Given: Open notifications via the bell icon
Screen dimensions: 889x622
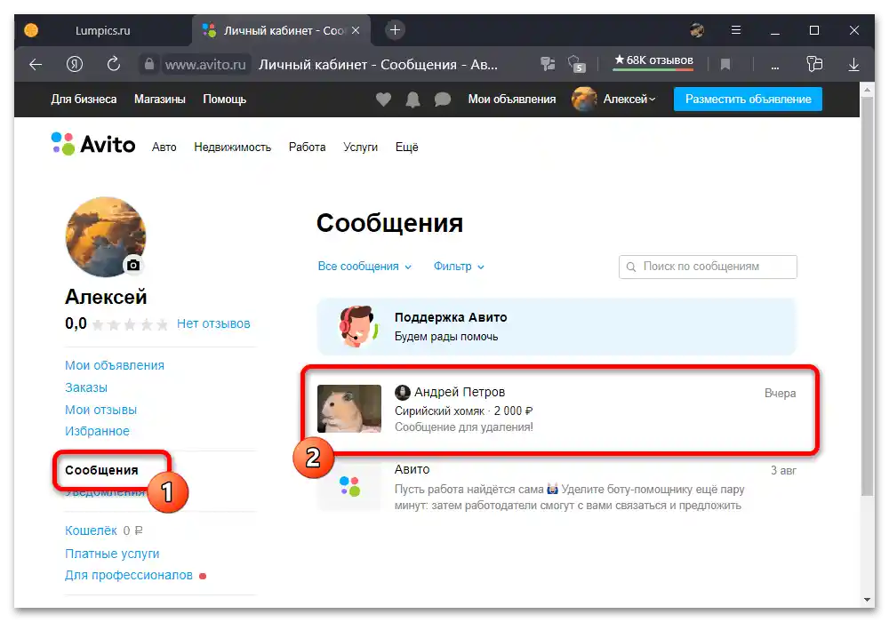Looking at the screenshot, I should point(412,100).
